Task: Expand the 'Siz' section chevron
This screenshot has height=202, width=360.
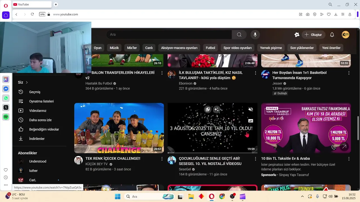Action: 27,82
